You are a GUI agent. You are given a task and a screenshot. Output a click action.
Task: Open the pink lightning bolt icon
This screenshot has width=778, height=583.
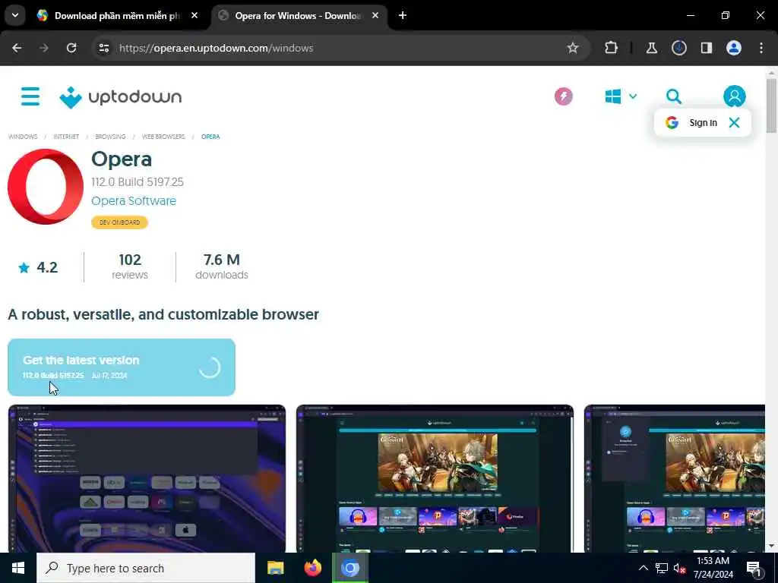tap(563, 96)
